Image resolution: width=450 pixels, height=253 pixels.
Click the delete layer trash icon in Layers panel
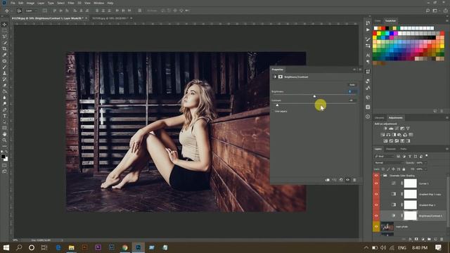tap(442, 239)
